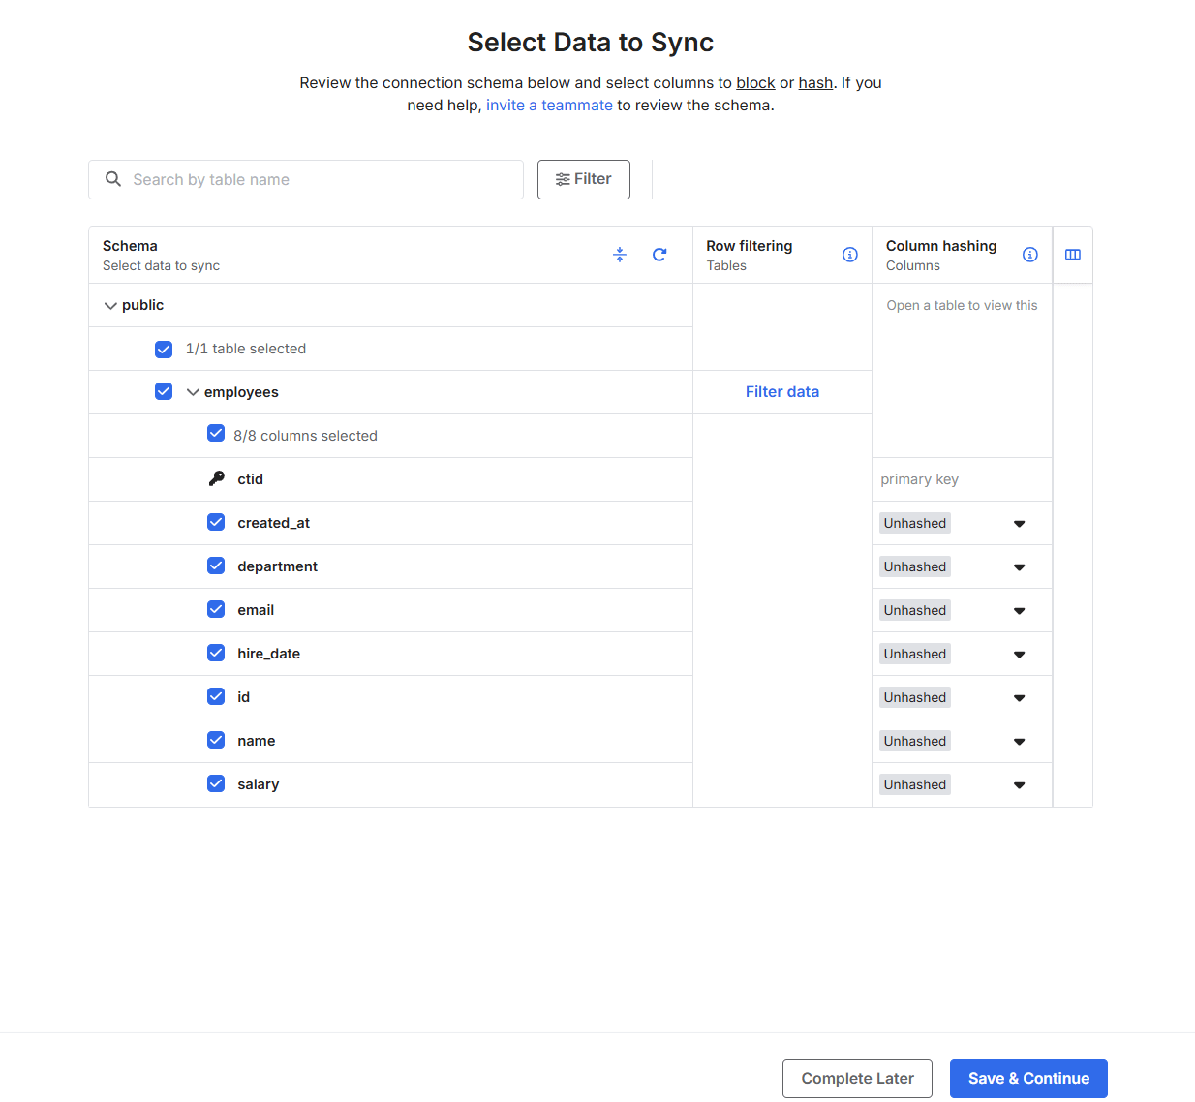Open hashing dropdown for created_at
The width and height of the screenshot is (1195, 1102).
pos(1019,524)
